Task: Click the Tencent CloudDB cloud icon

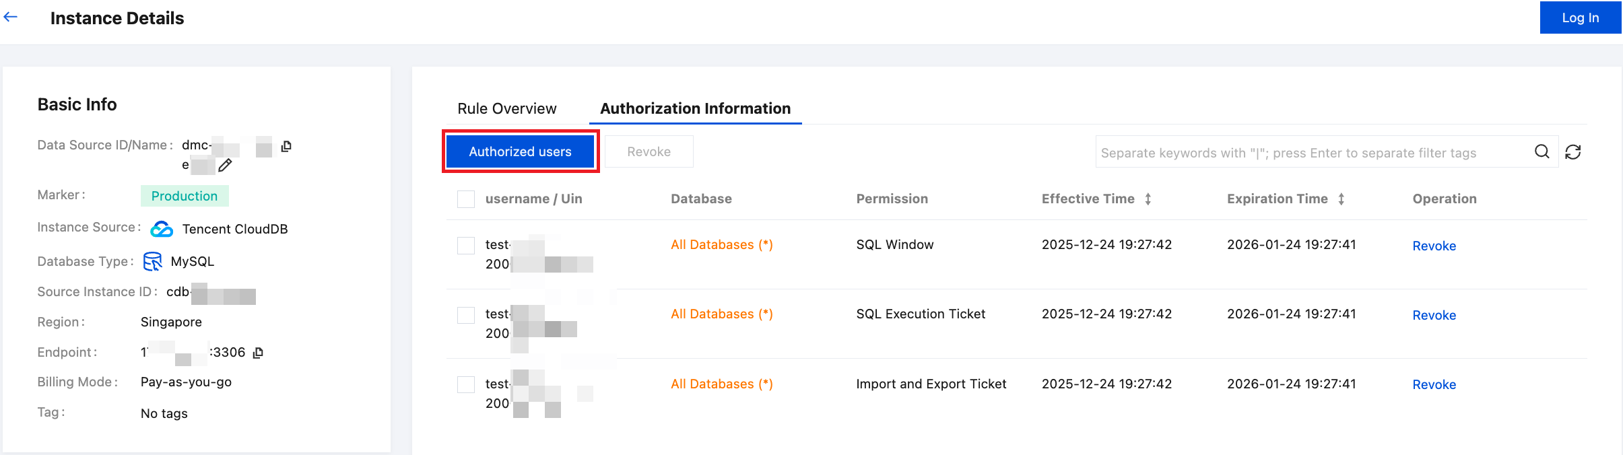Action: [x=162, y=229]
